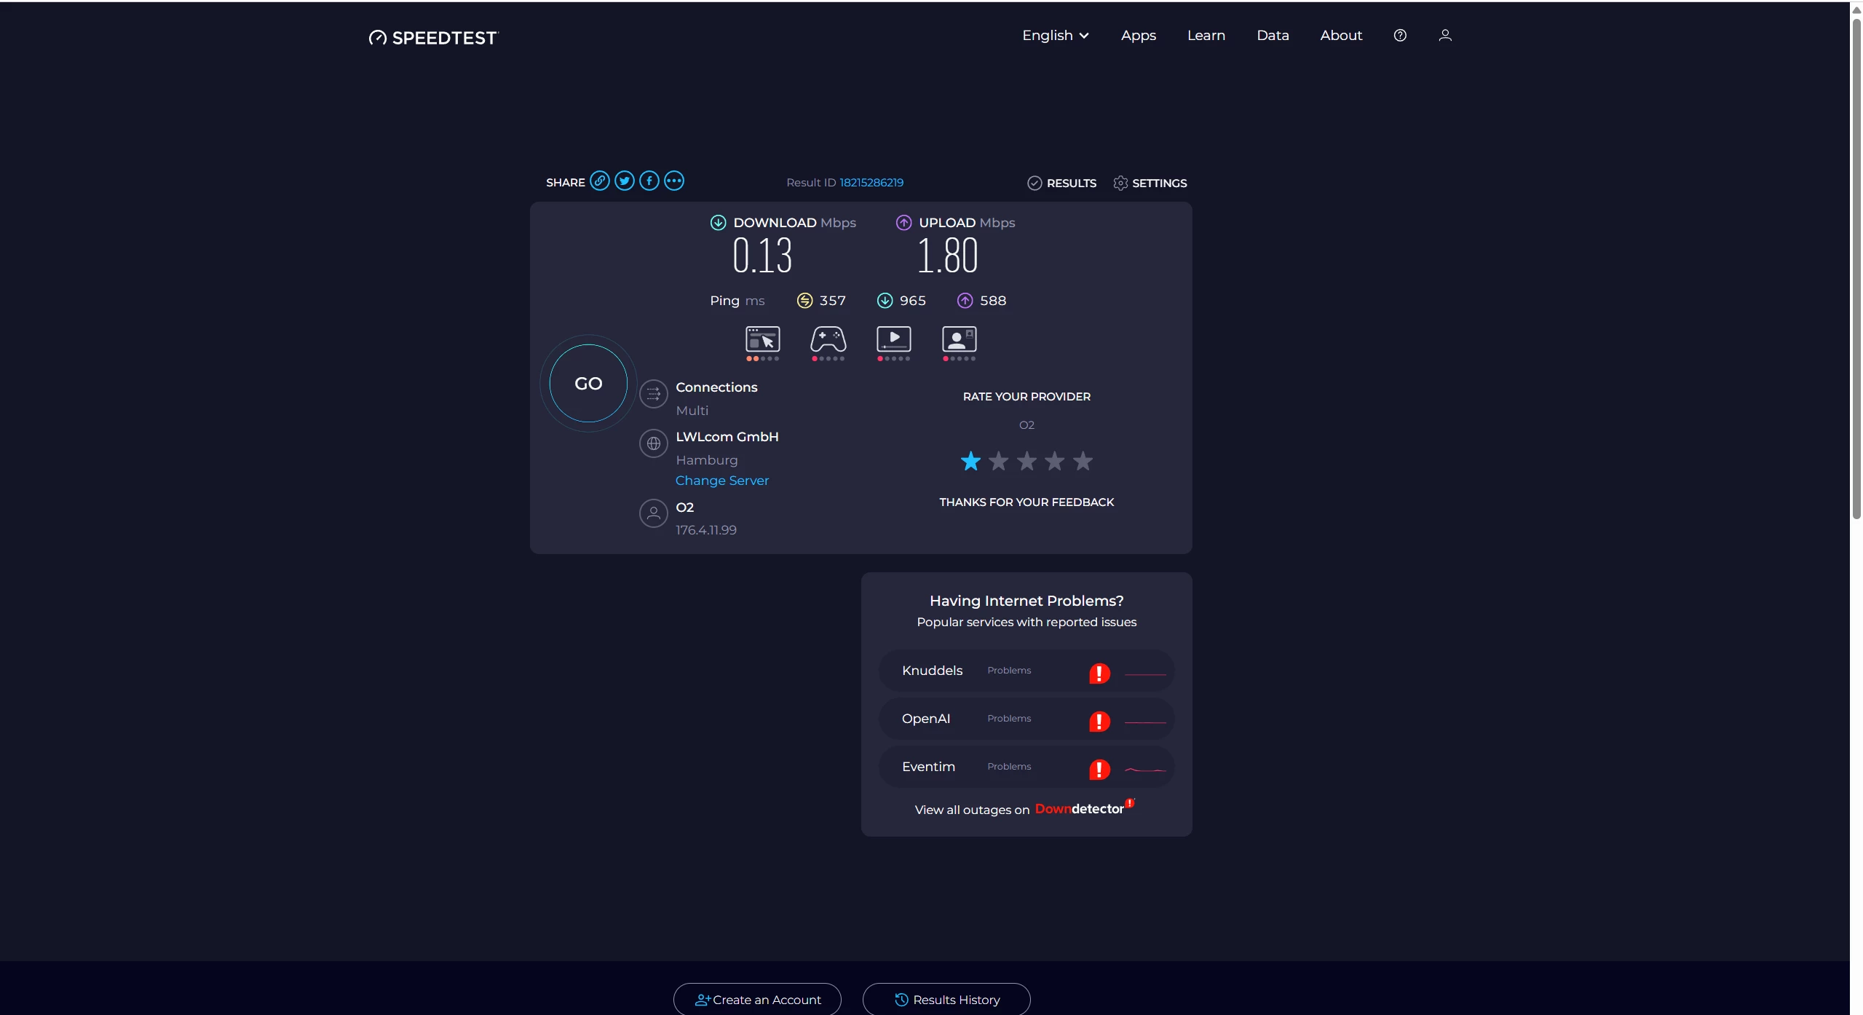Open the Result ID 18215286219 link
The height and width of the screenshot is (1015, 1863).
(x=871, y=183)
